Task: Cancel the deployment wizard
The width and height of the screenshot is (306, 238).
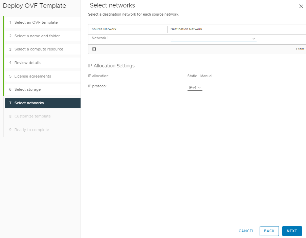Action: 246,231
